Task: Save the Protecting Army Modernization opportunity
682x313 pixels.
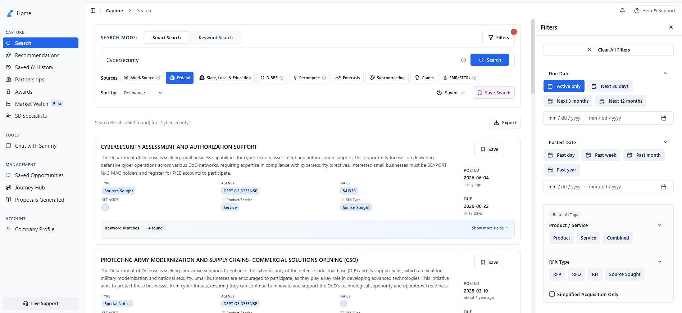Action: point(489,263)
